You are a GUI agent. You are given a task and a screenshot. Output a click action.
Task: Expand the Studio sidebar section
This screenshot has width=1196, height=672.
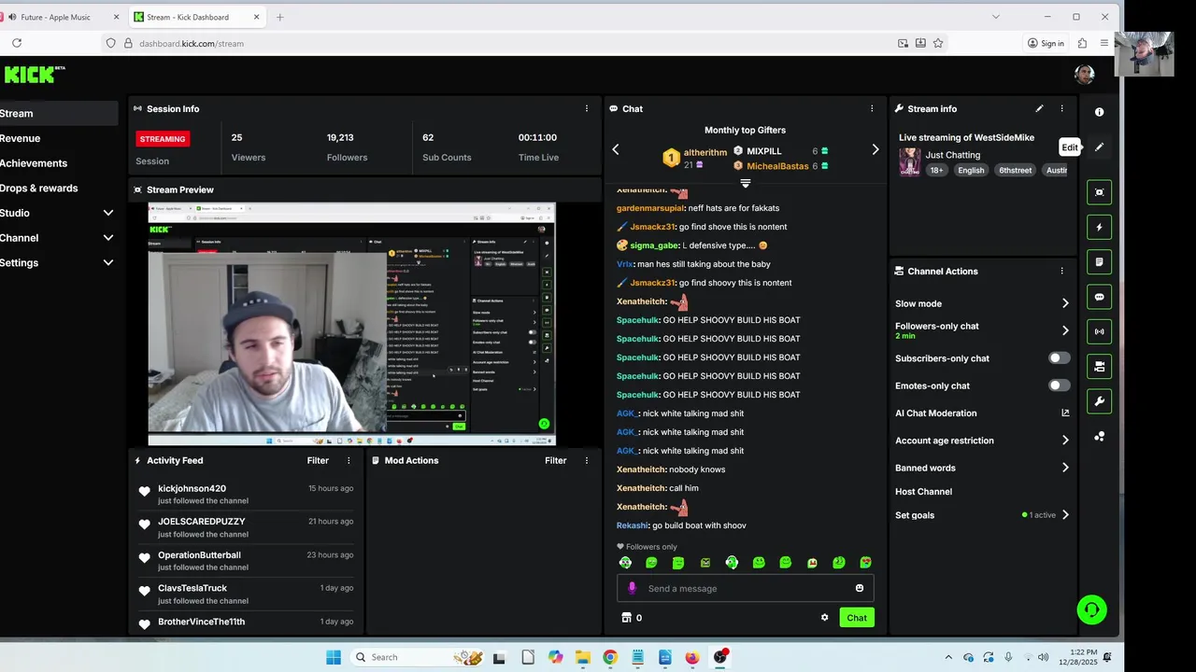108,213
